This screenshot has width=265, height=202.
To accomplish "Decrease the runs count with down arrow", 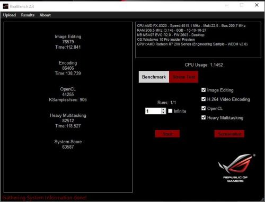I will tap(164, 113).
